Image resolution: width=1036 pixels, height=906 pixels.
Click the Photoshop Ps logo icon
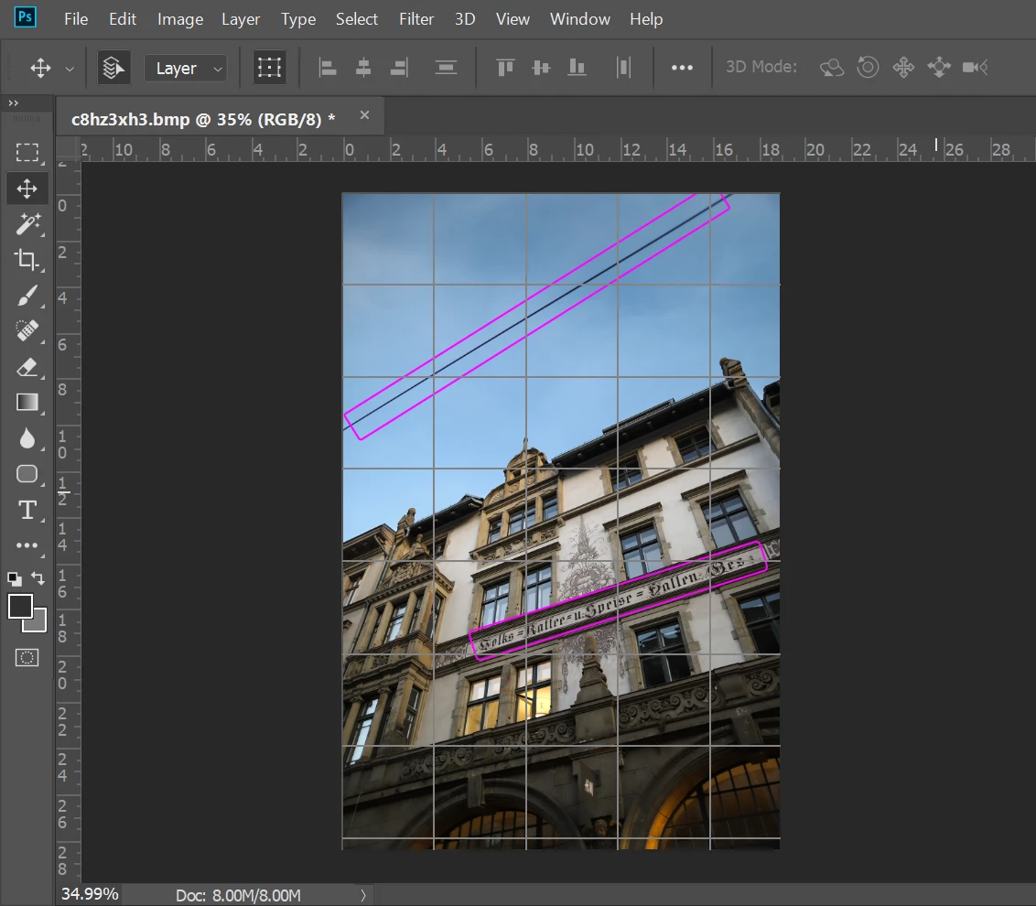point(25,16)
